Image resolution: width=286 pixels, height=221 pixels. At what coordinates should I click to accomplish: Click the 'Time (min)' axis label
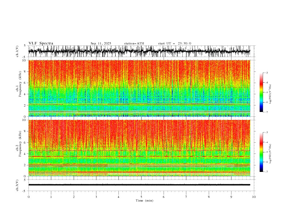(144, 200)
